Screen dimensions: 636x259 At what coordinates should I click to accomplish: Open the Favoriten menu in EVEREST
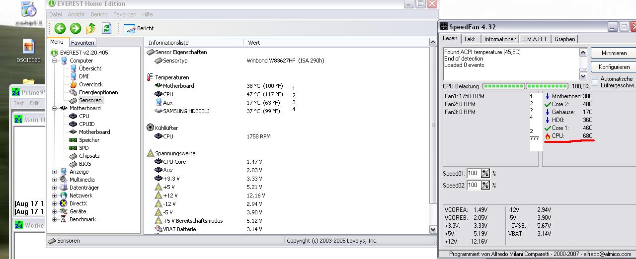point(125,14)
